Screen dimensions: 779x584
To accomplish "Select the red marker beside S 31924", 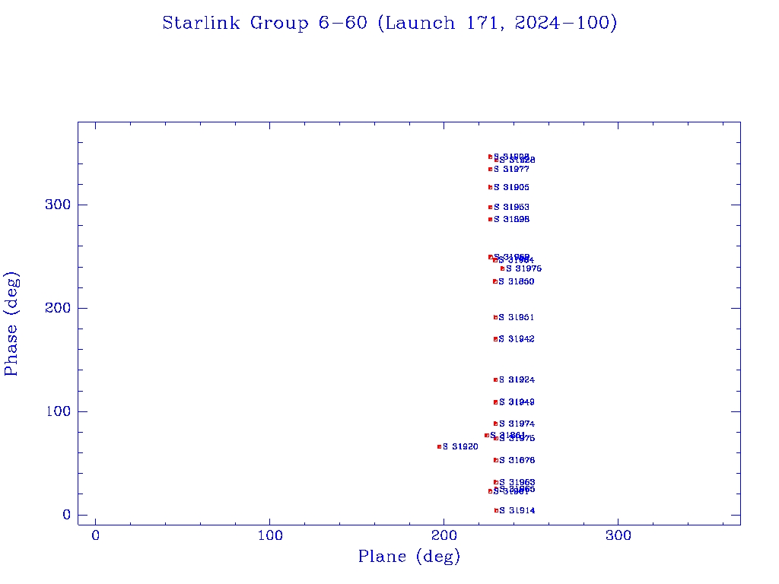I will click(x=495, y=380).
